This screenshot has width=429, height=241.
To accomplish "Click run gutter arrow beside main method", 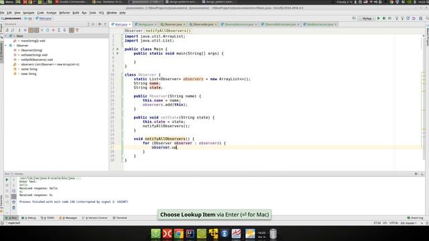I will [118, 54].
